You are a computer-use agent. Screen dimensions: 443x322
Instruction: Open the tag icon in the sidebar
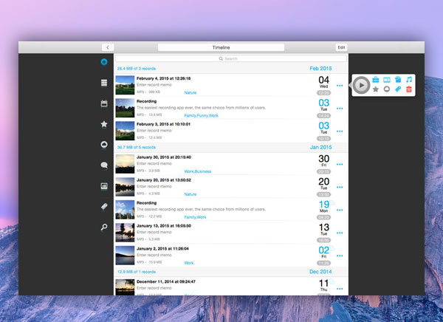[104, 206]
